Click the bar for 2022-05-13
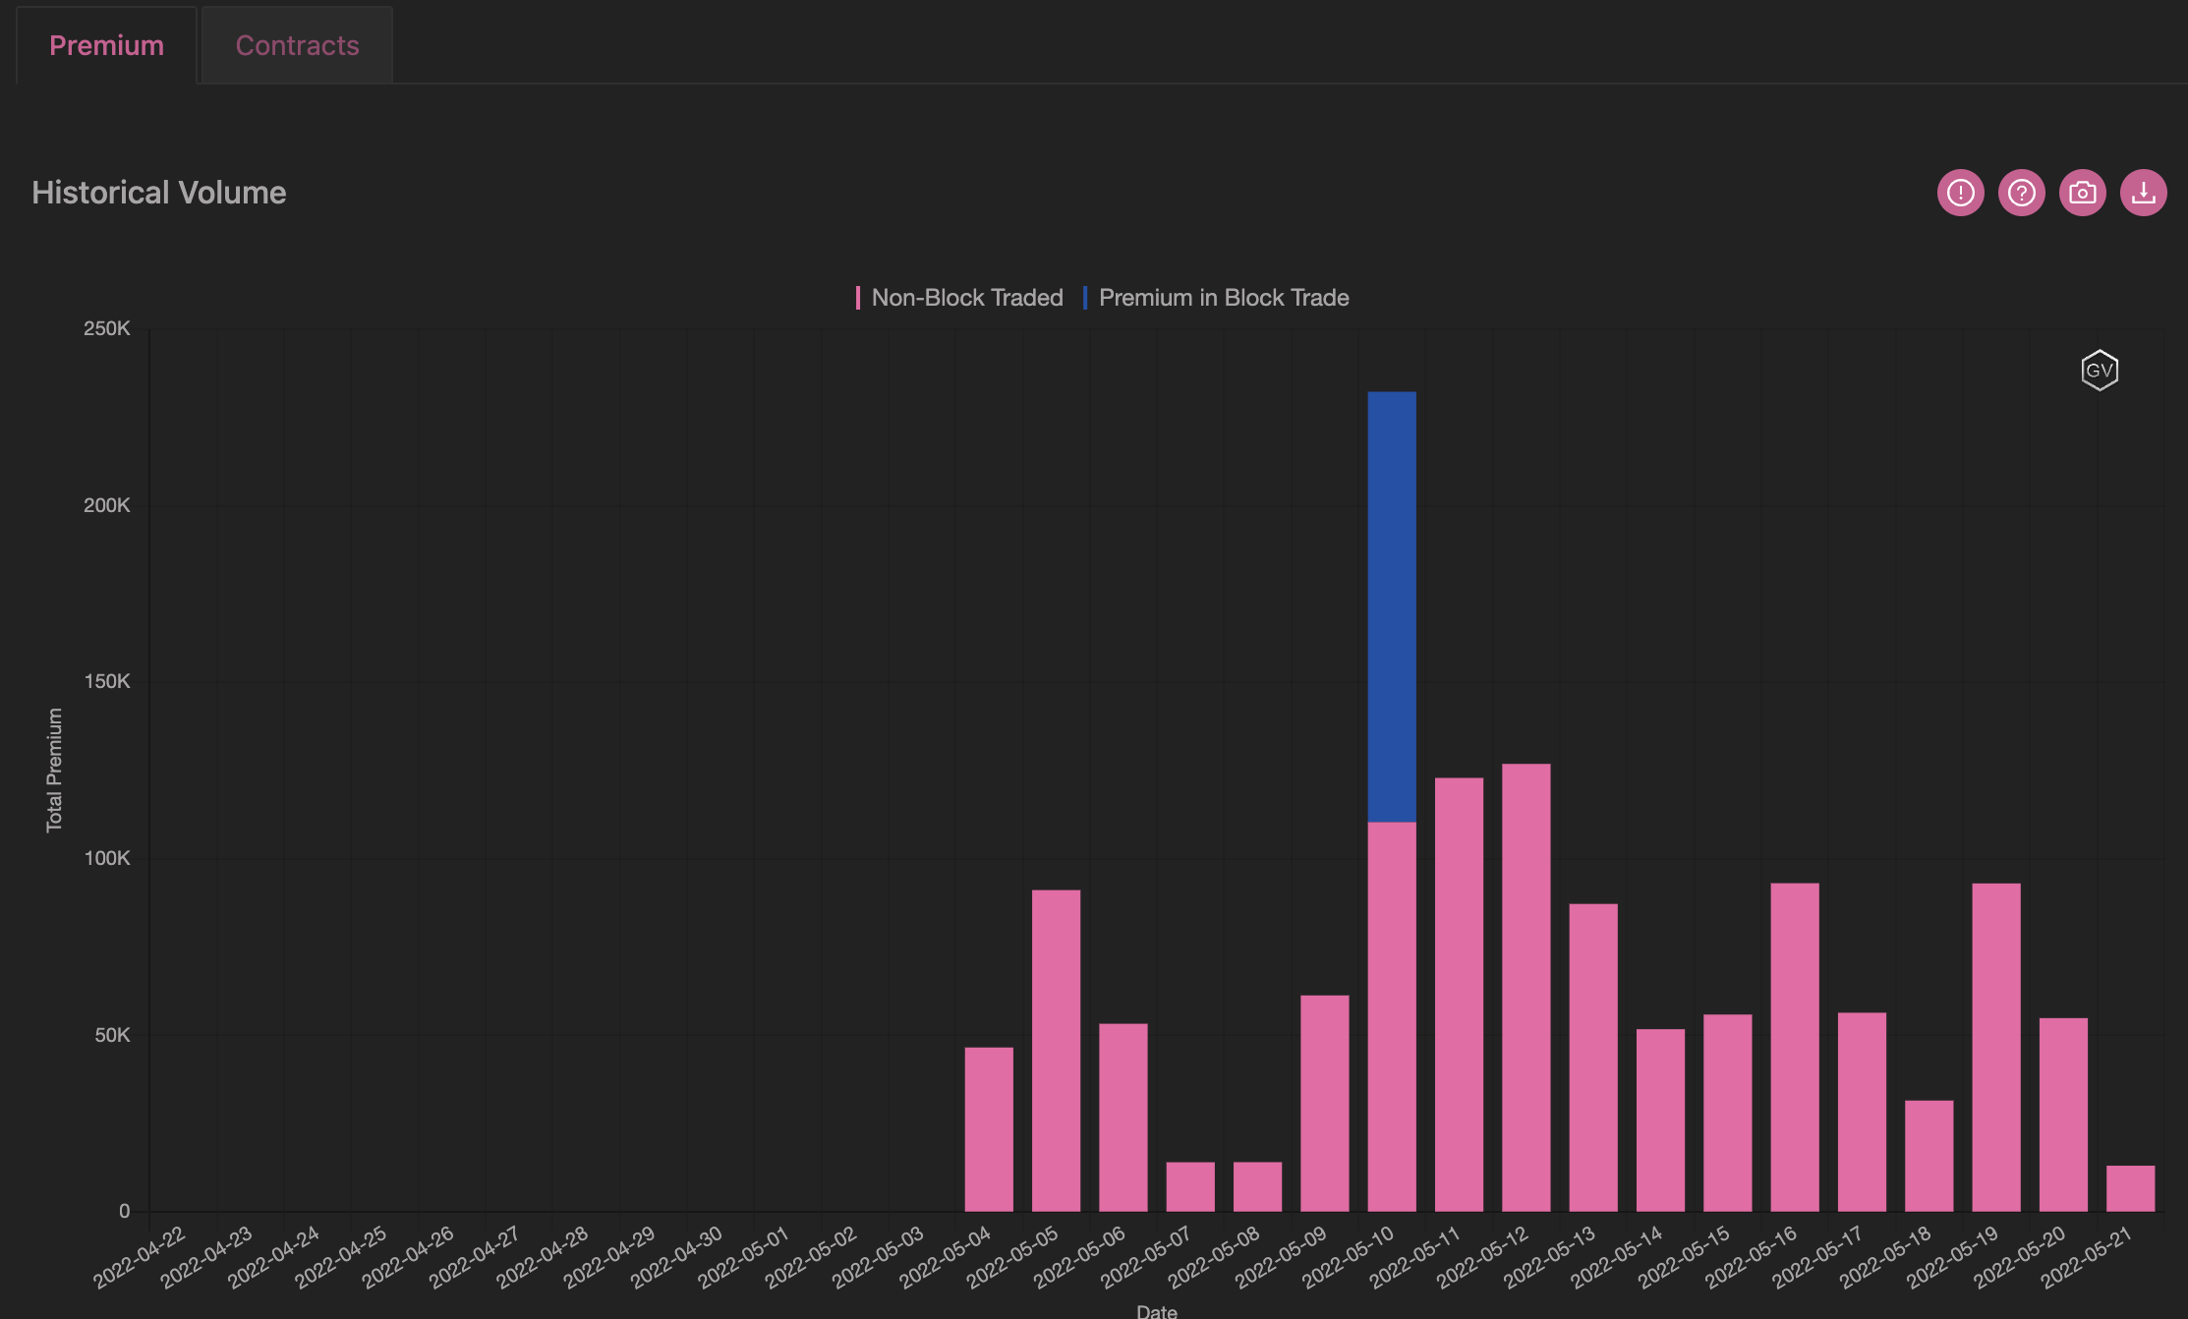The image size is (2188, 1319). click(1593, 1058)
